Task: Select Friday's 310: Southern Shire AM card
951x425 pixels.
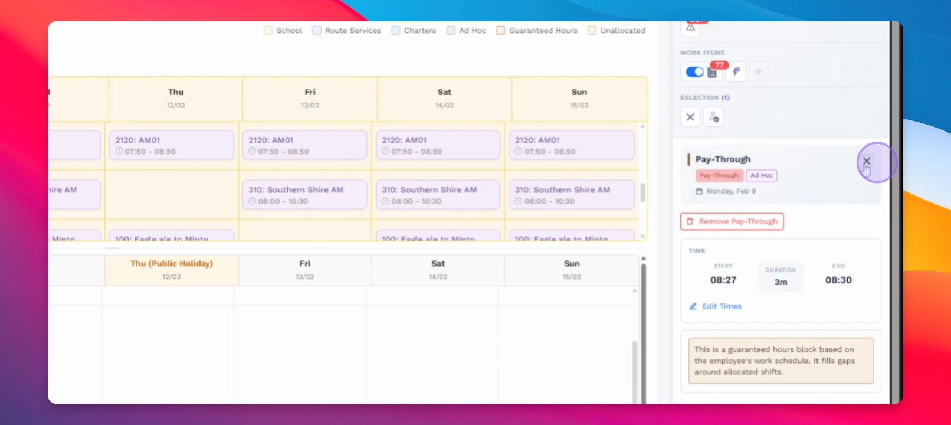Action: point(305,195)
